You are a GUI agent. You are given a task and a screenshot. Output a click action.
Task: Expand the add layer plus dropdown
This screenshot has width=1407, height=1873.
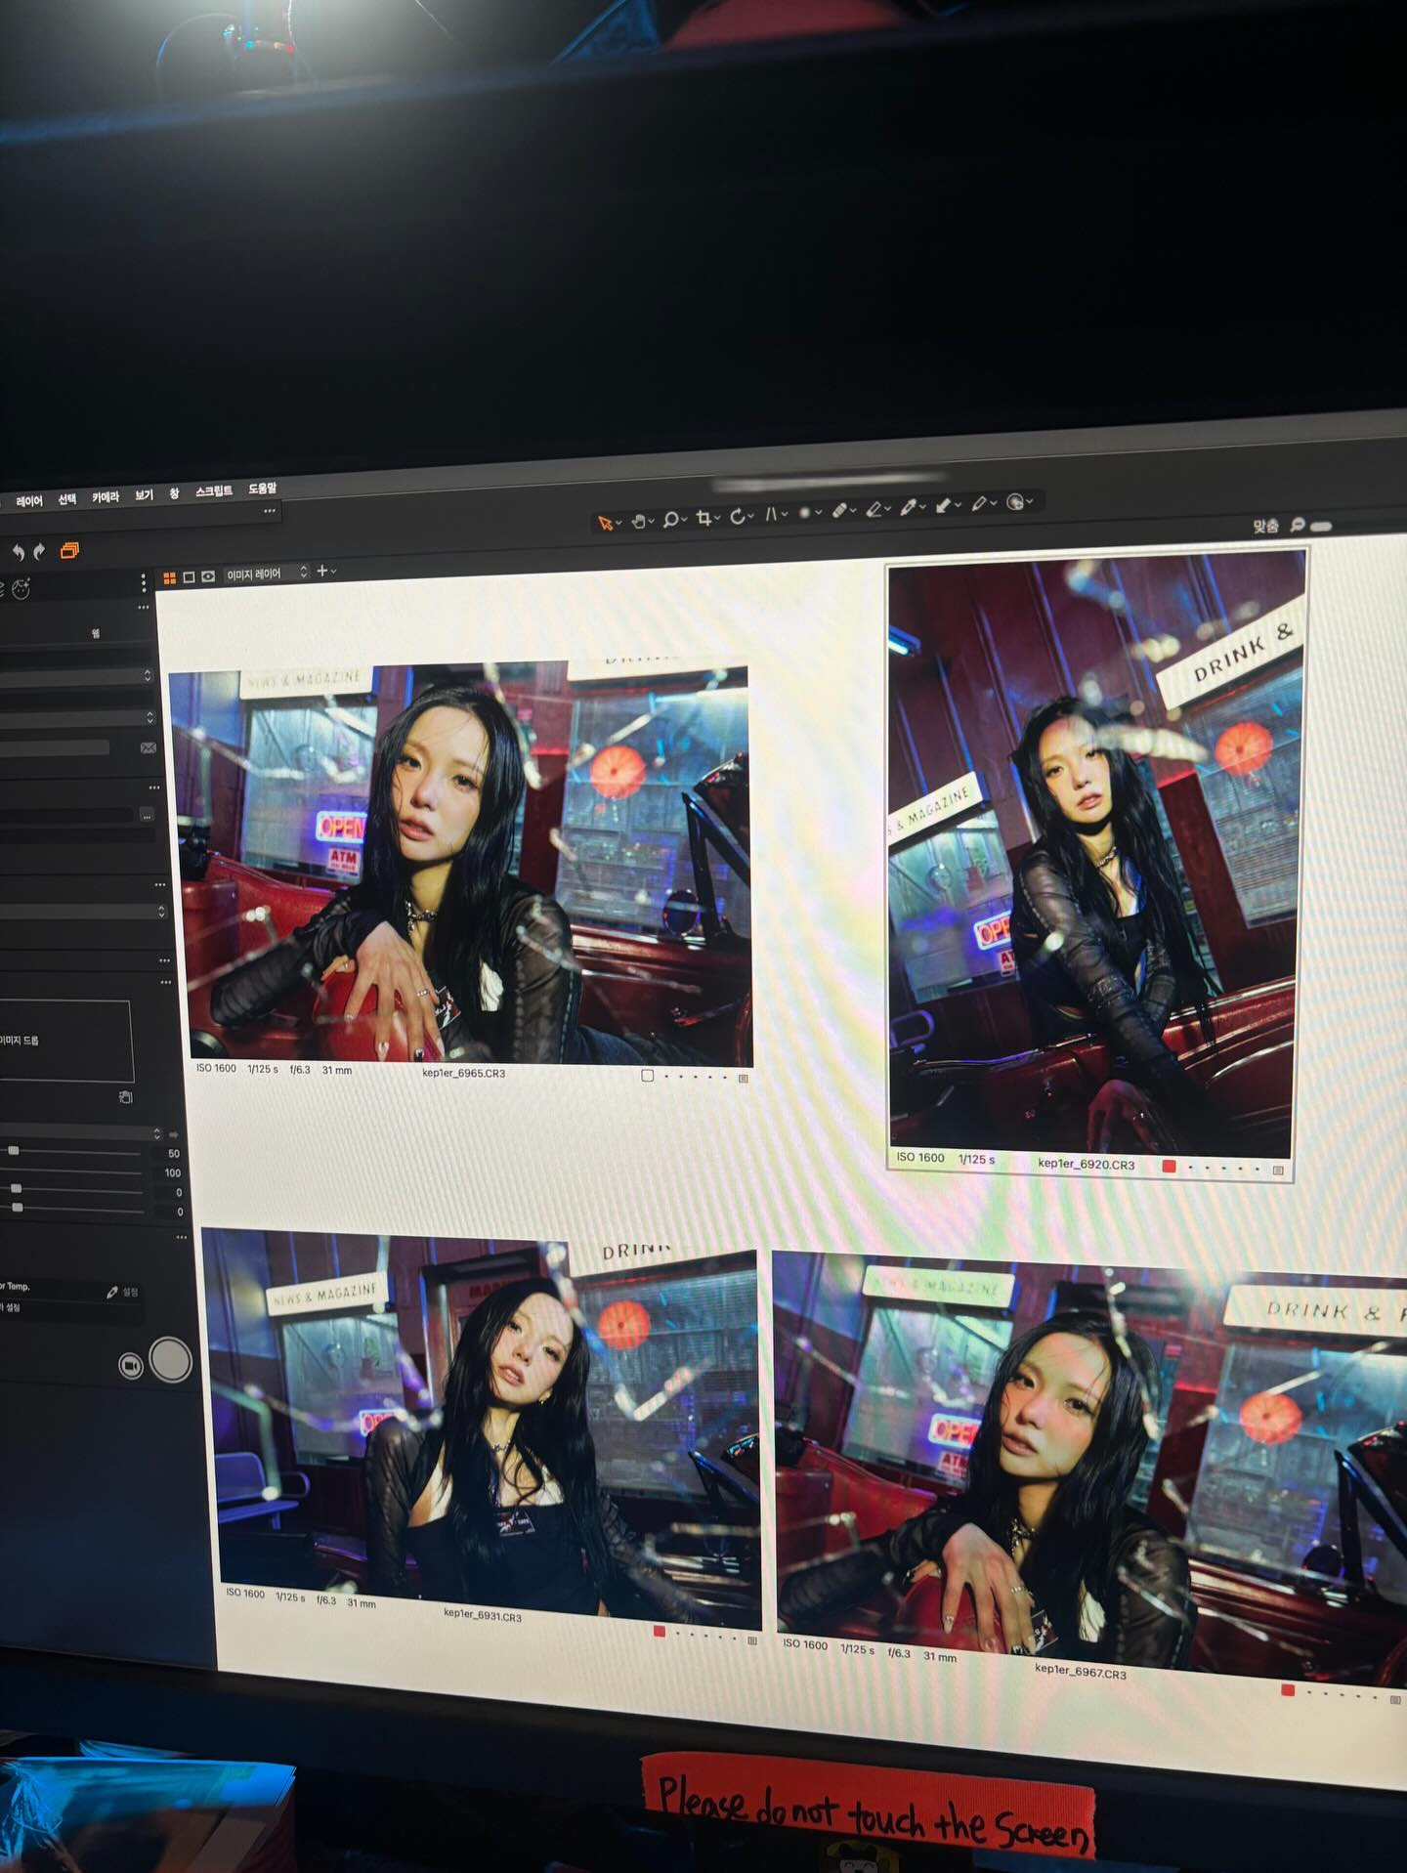325,571
